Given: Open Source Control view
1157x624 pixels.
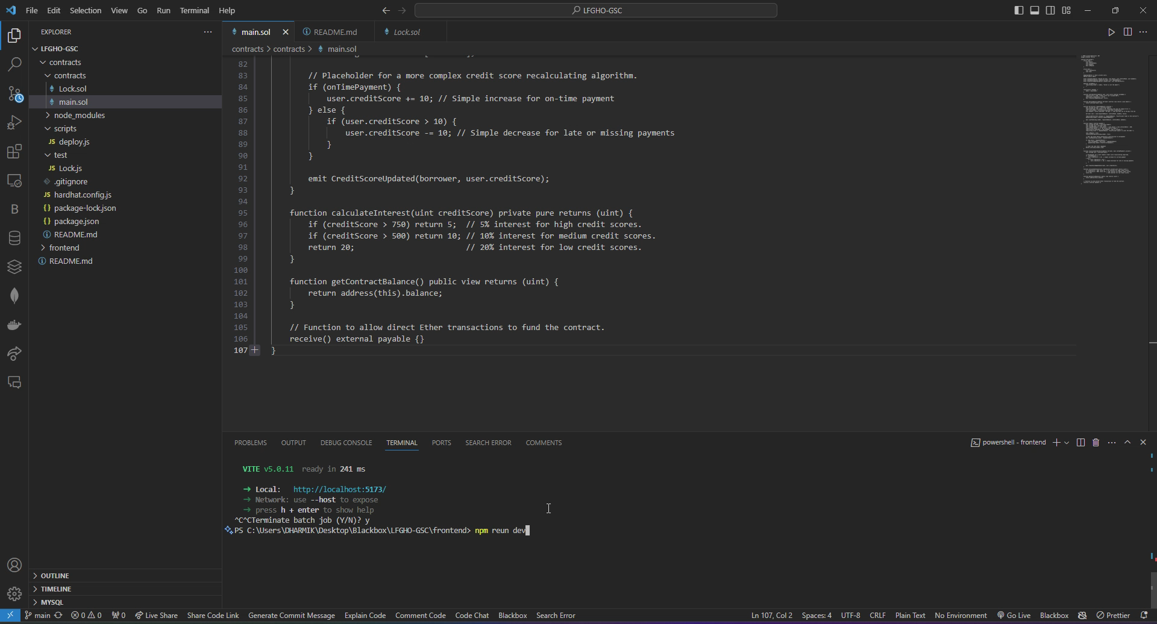Looking at the screenshot, I should (x=14, y=93).
